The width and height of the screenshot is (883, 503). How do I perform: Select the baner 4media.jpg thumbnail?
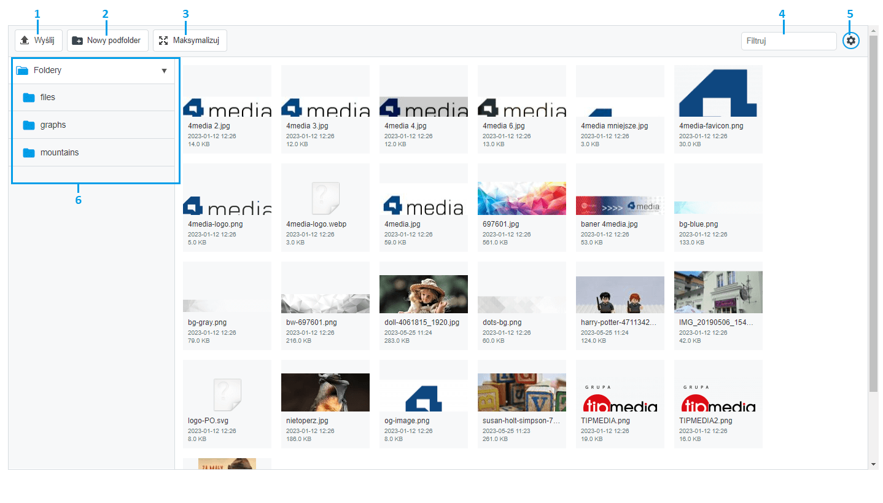[620, 205]
